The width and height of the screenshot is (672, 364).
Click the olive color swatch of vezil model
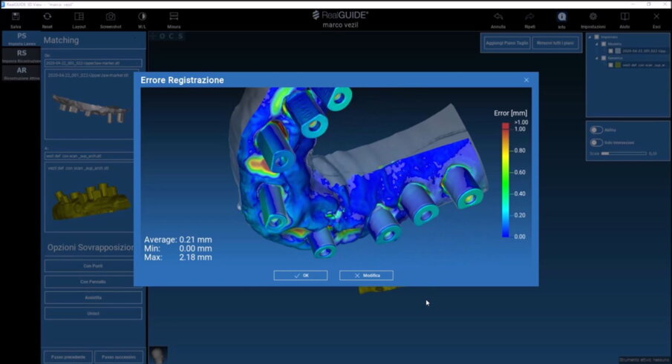coord(618,65)
